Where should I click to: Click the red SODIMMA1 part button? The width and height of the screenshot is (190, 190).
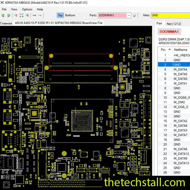click(169, 32)
